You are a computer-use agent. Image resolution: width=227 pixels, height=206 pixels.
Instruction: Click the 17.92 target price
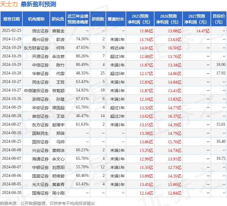tap(221, 73)
